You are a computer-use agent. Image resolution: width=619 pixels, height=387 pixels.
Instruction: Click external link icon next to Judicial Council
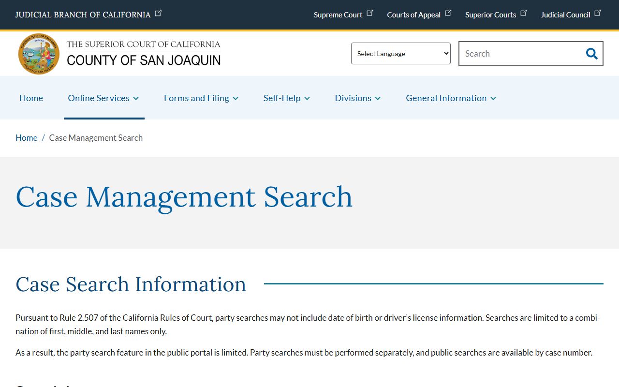click(598, 13)
